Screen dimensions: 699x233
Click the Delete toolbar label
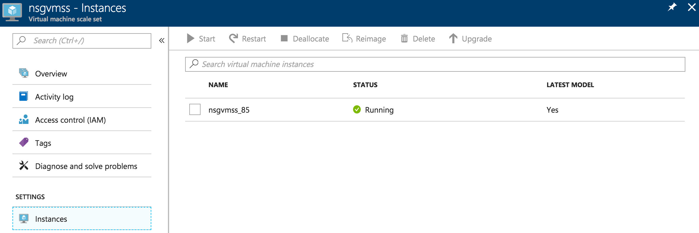424,39
